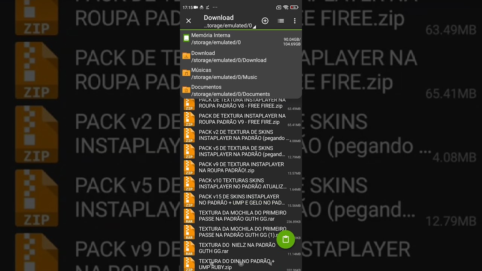The image size is (482, 271).
Task: Tap the 12.79MB size label
Action: point(294,157)
